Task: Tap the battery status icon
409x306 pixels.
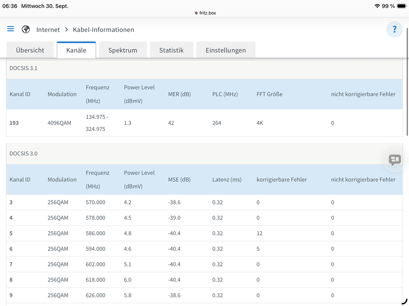Action: point(402,6)
